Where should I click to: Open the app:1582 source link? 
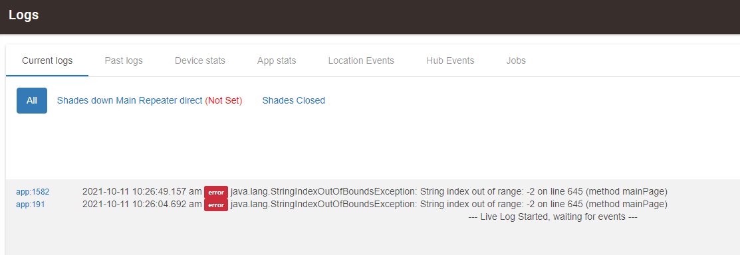[33, 192]
